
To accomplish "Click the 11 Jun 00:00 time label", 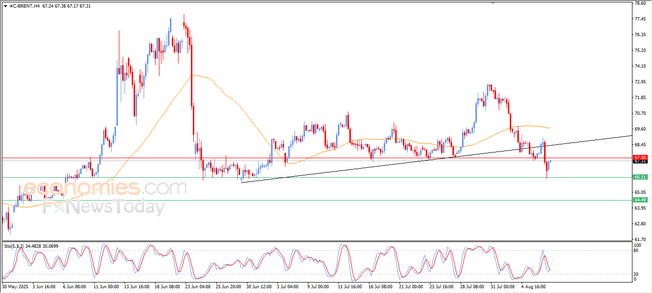I will point(106,287).
